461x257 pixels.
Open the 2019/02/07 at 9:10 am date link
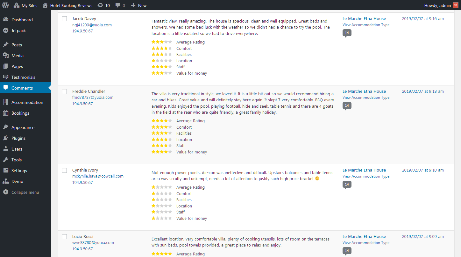[423, 170]
